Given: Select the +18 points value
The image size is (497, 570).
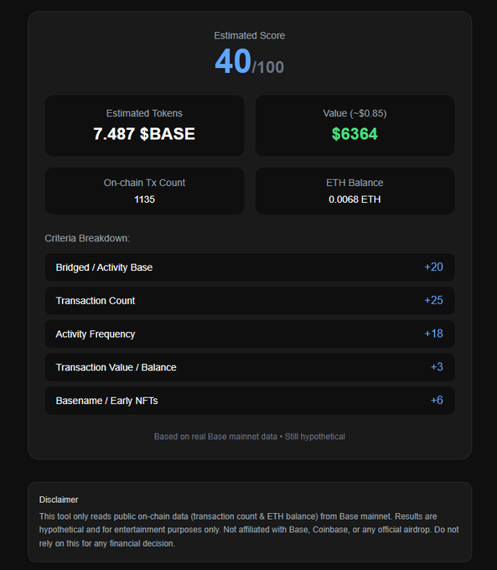Looking at the screenshot, I should (x=434, y=334).
